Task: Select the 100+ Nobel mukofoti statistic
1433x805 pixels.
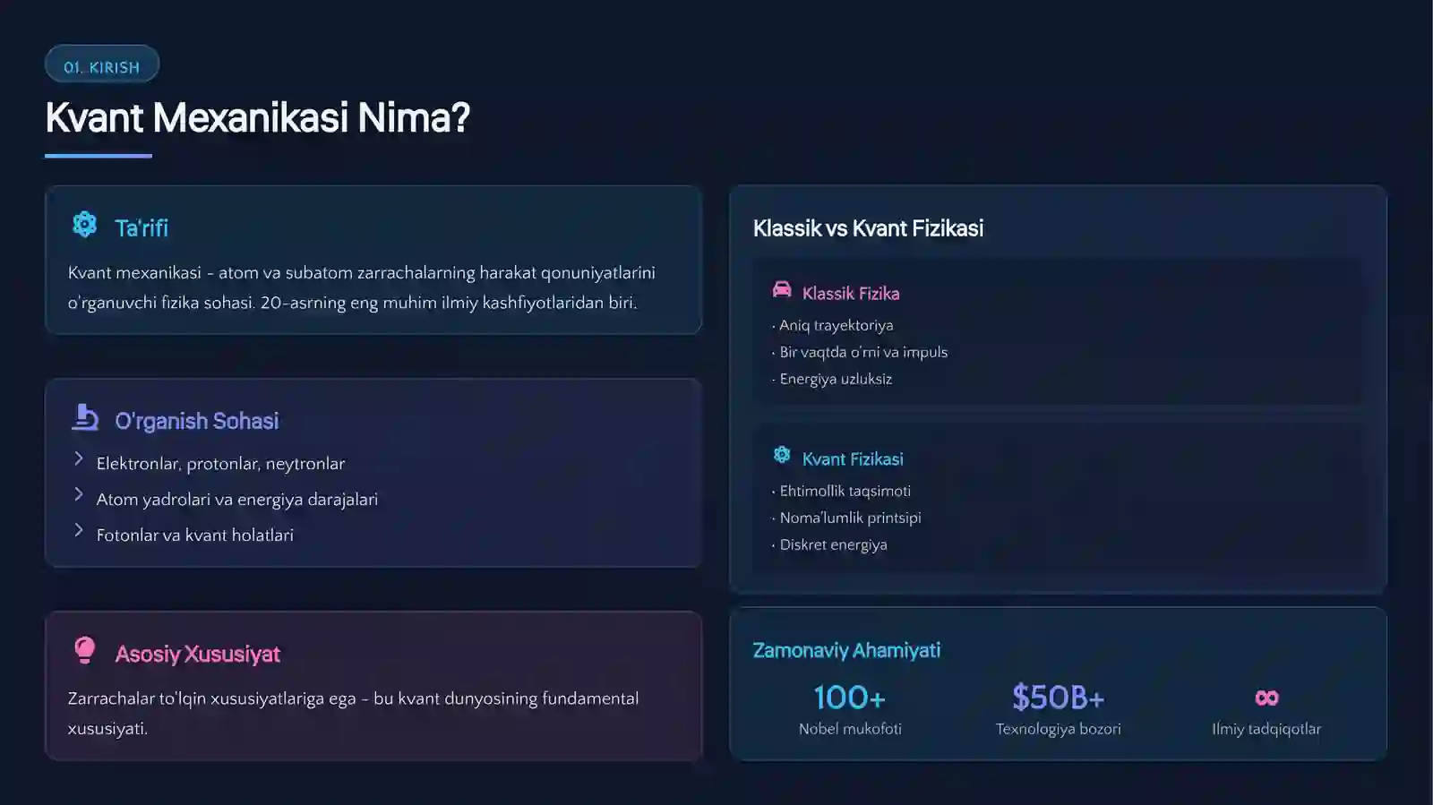Action: (850, 709)
